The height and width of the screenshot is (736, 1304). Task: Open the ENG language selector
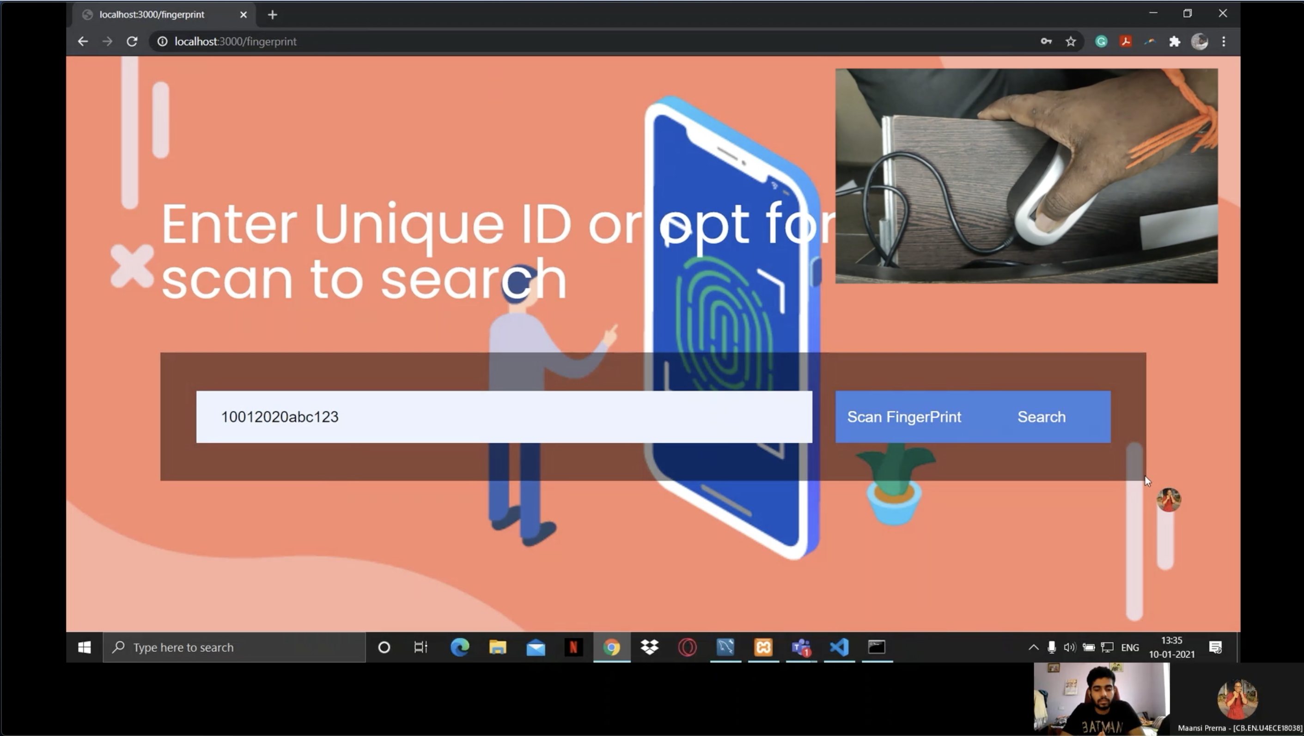1129,647
